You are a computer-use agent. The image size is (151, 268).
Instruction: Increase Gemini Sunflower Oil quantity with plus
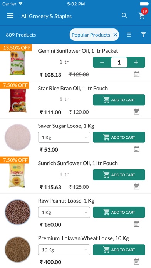pos(136,62)
